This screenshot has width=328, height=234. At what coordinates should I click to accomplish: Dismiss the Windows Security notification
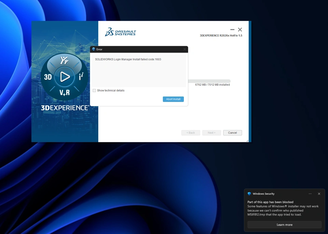pos(319,194)
